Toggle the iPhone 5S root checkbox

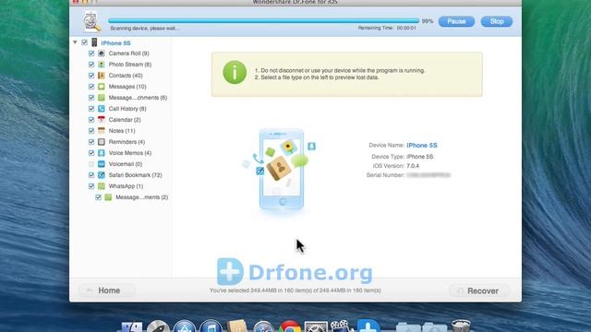pyautogui.click(x=84, y=42)
